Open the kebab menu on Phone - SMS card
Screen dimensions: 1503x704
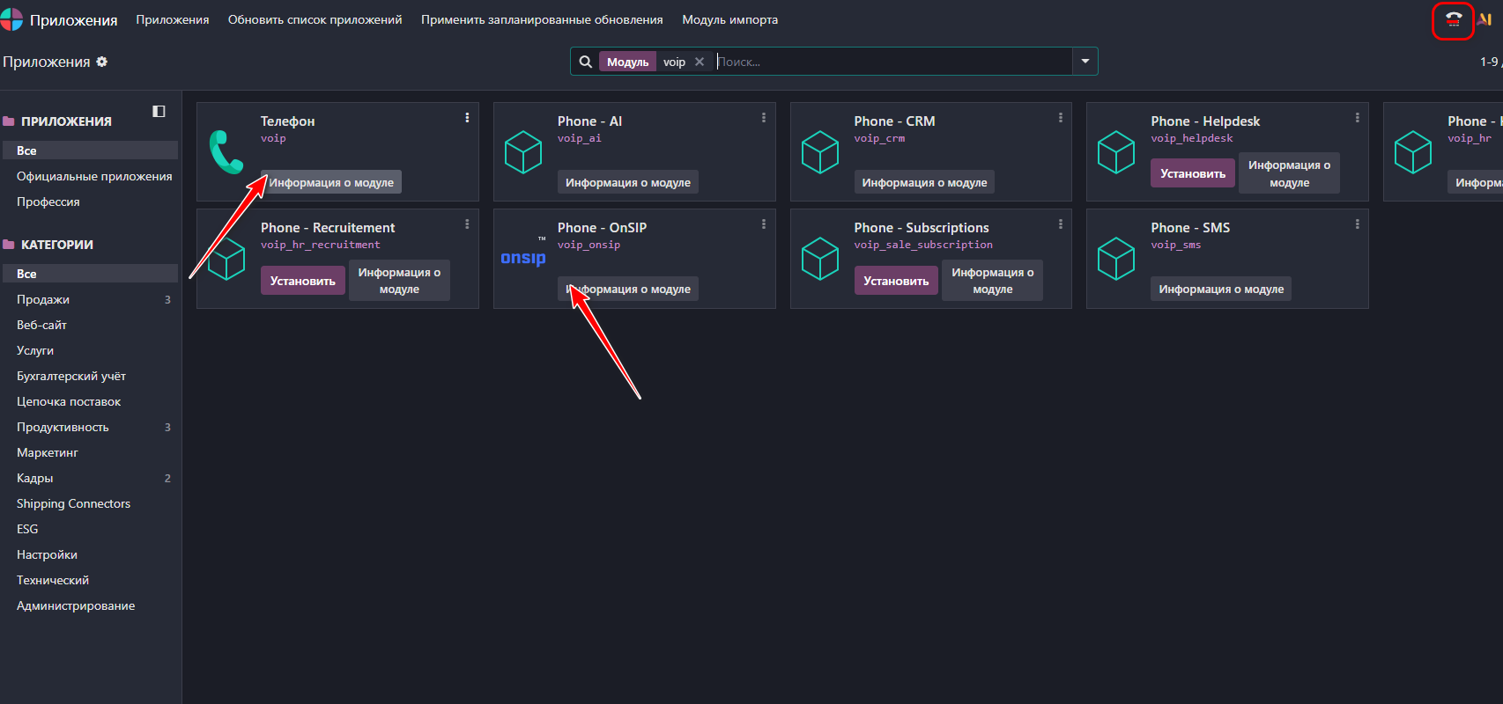coord(1357,224)
